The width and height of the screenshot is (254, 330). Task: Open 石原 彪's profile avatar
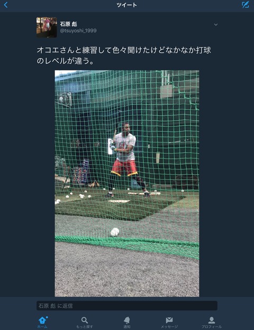[47, 28]
